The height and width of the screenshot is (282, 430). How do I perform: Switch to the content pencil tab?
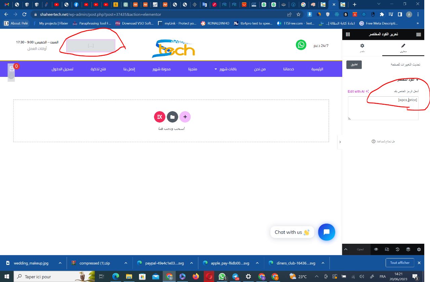pos(403,47)
